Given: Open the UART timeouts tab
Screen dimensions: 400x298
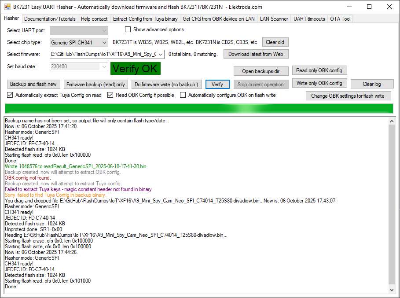Looking at the screenshot, I should [x=309, y=19].
